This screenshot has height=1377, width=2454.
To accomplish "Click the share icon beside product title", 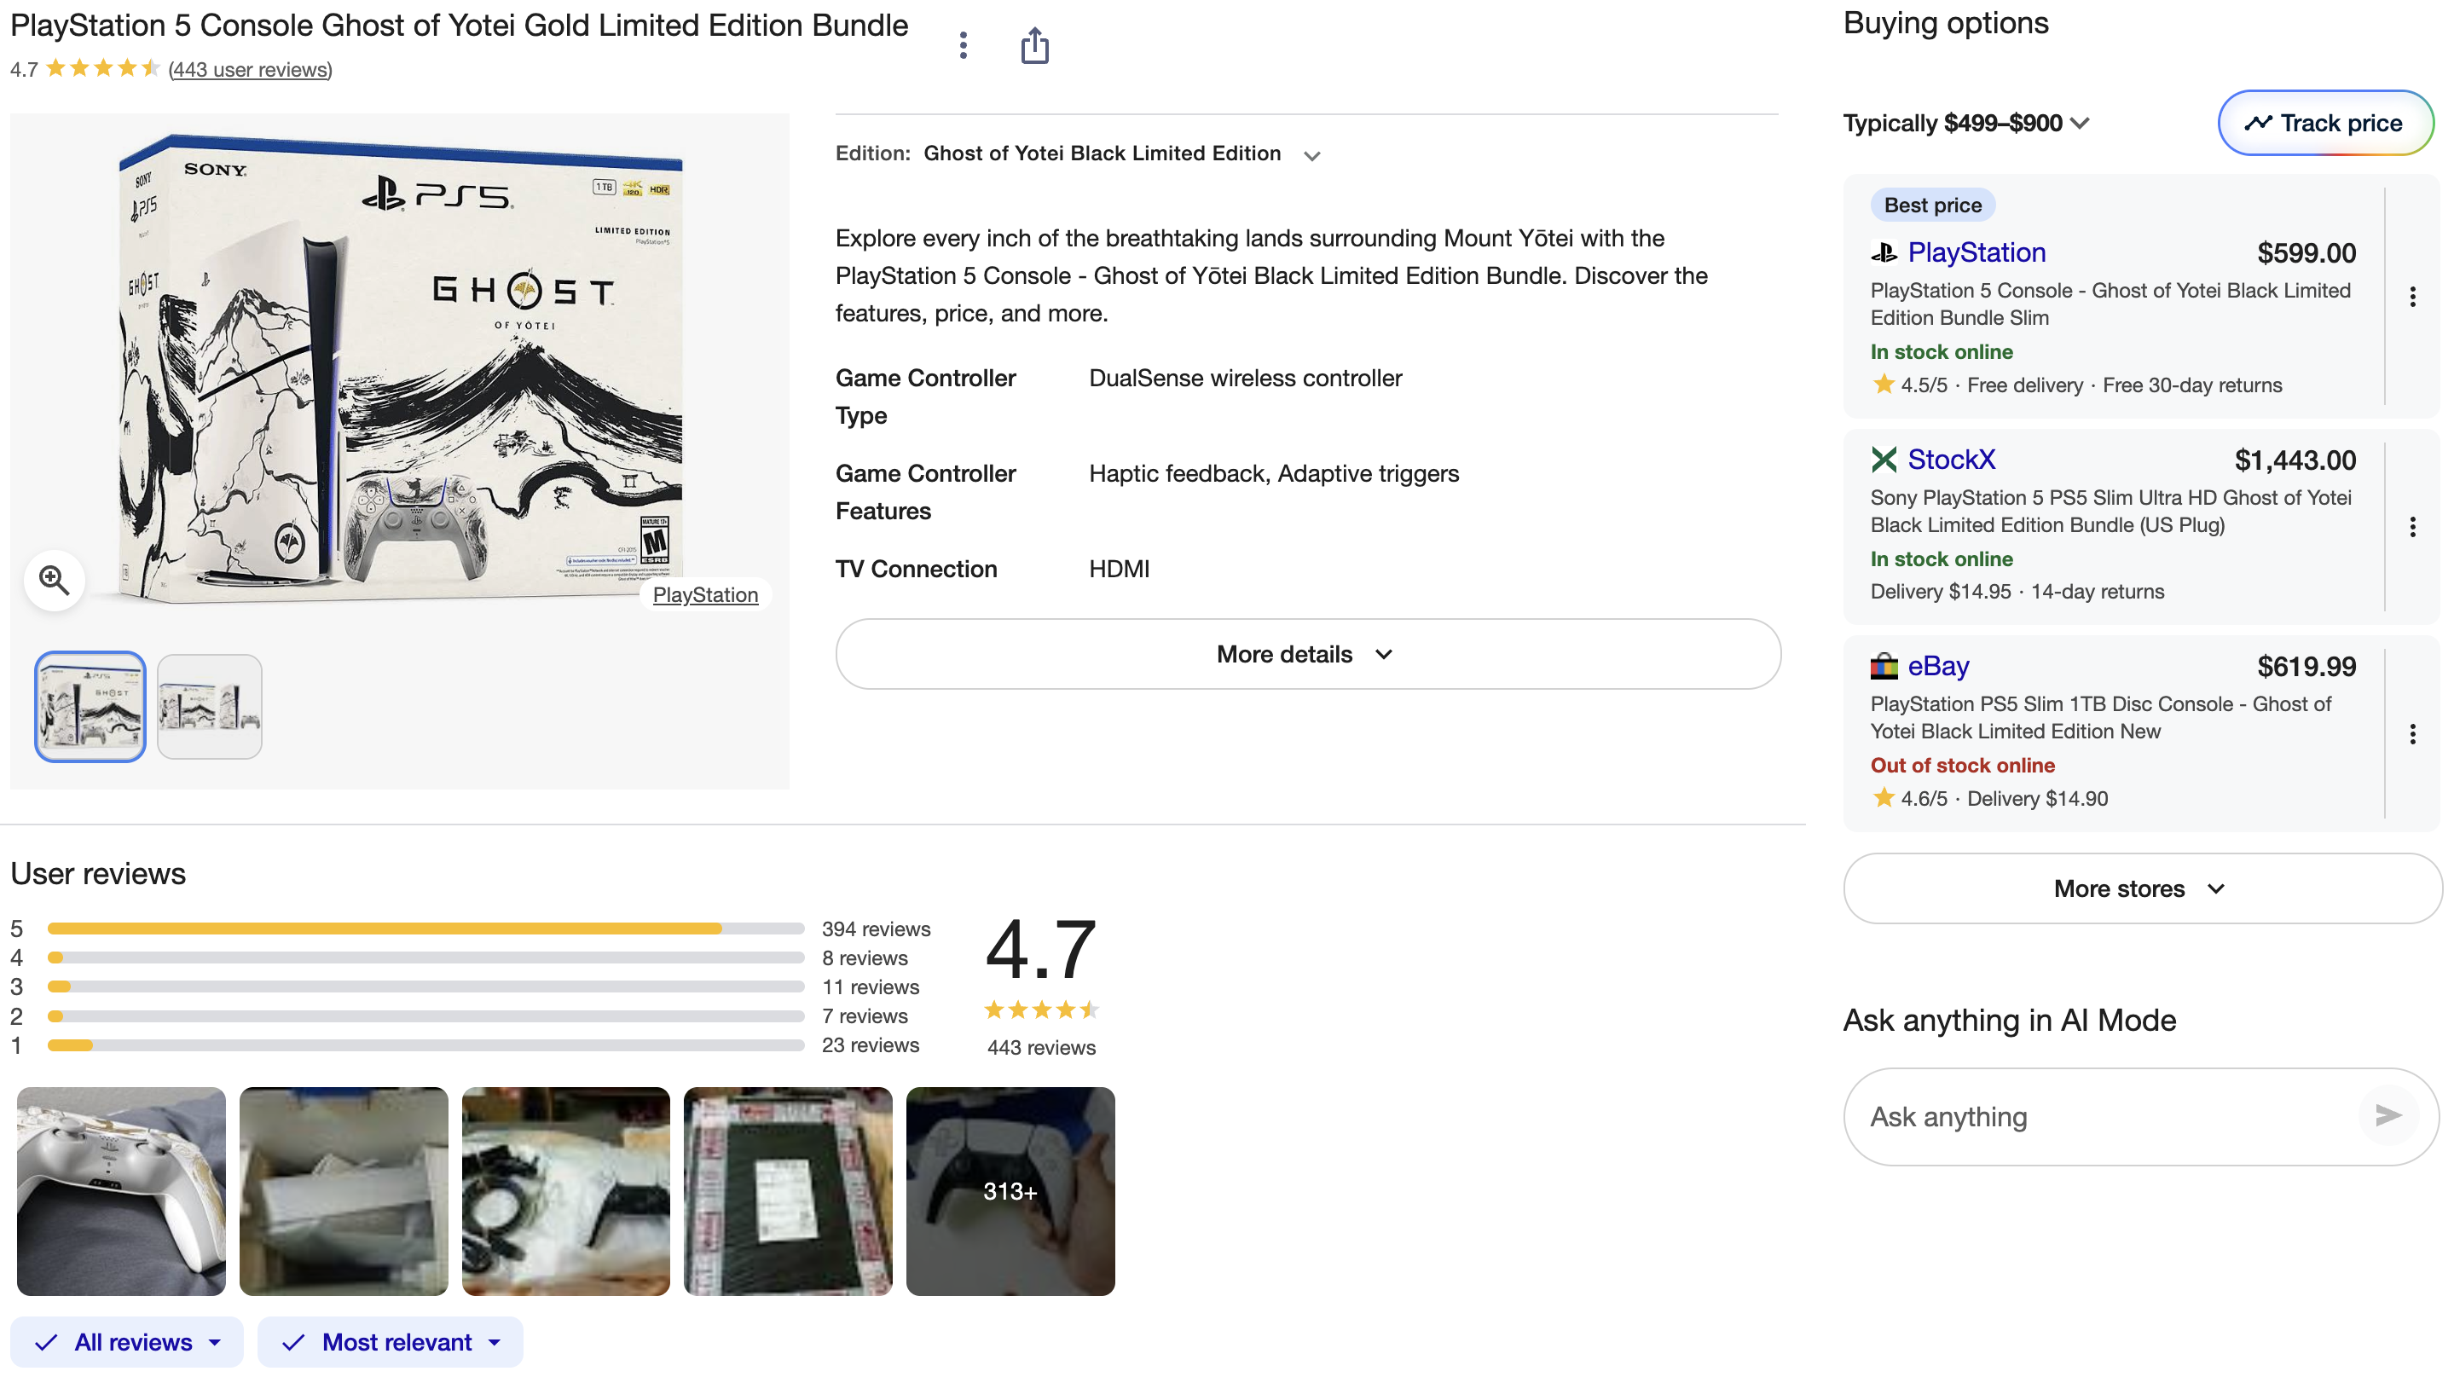I will point(1034,46).
